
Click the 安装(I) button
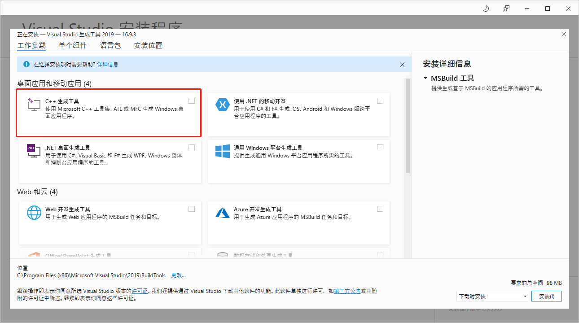(x=547, y=296)
